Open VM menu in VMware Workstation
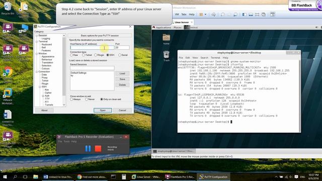 177,15
